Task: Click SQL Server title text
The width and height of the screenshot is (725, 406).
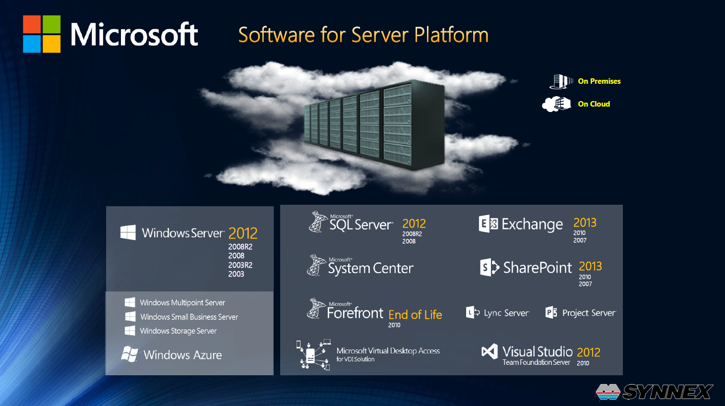Action: click(361, 225)
